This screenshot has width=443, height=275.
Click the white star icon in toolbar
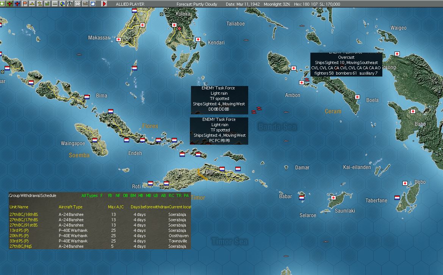point(2,4)
